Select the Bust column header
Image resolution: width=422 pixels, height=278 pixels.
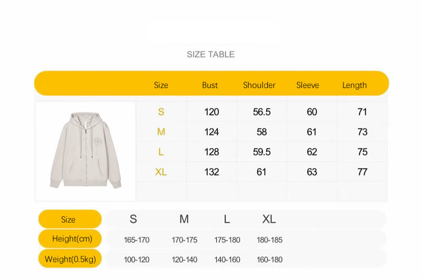[x=209, y=85]
